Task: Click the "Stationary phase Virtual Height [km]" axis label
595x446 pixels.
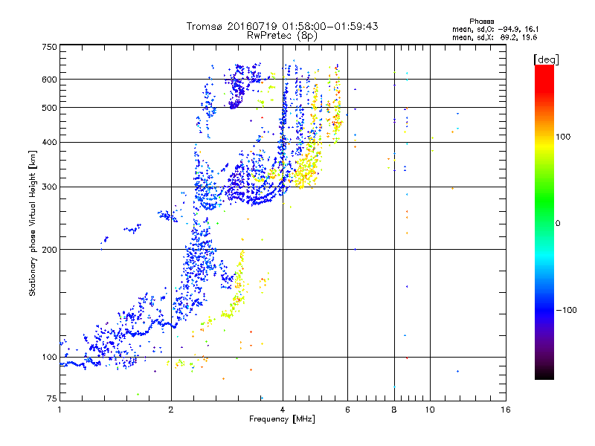Action: 33,224
